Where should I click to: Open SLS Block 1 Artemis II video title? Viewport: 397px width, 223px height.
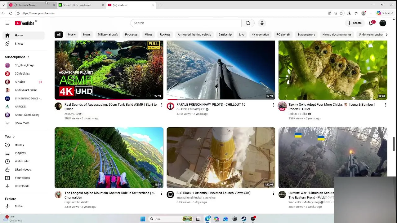213,193
